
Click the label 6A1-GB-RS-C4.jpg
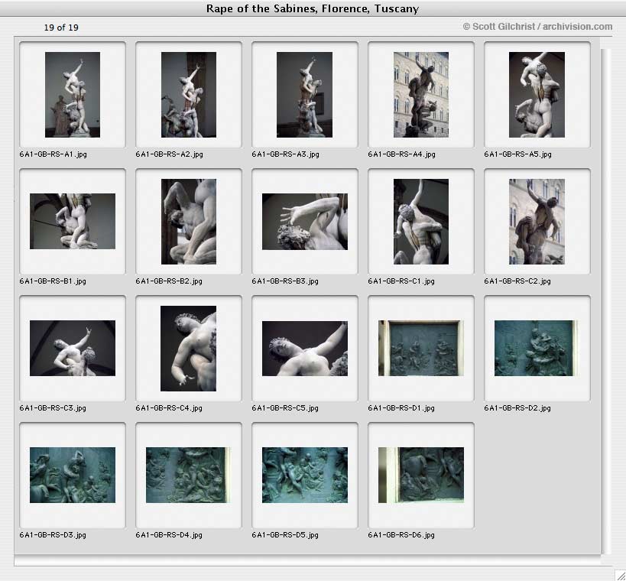(169, 408)
